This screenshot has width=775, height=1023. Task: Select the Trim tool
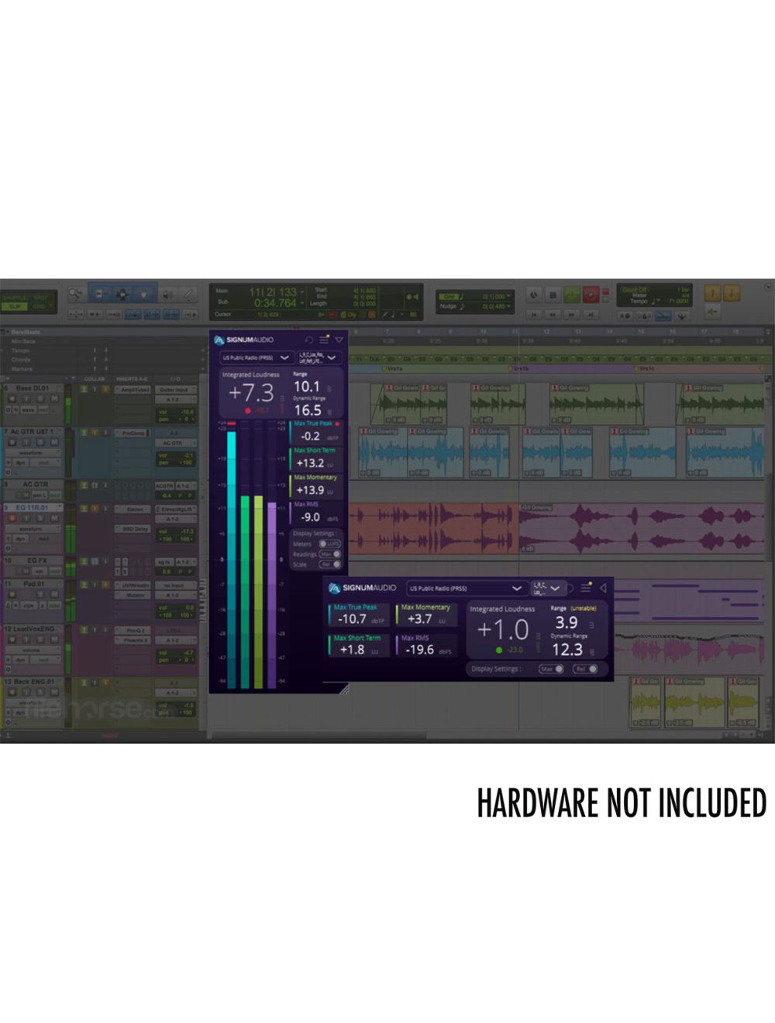tap(99, 294)
